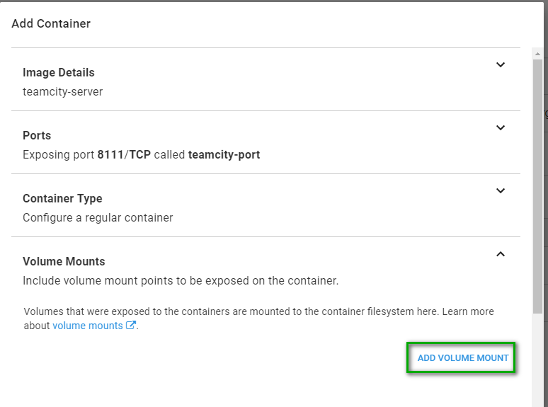Image resolution: width=548 pixels, height=407 pixels.
Task: Expand the Ports section chevron
Action: tap(501, 128)
